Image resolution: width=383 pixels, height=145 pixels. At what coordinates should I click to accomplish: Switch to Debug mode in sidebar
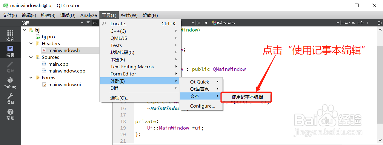10,83
